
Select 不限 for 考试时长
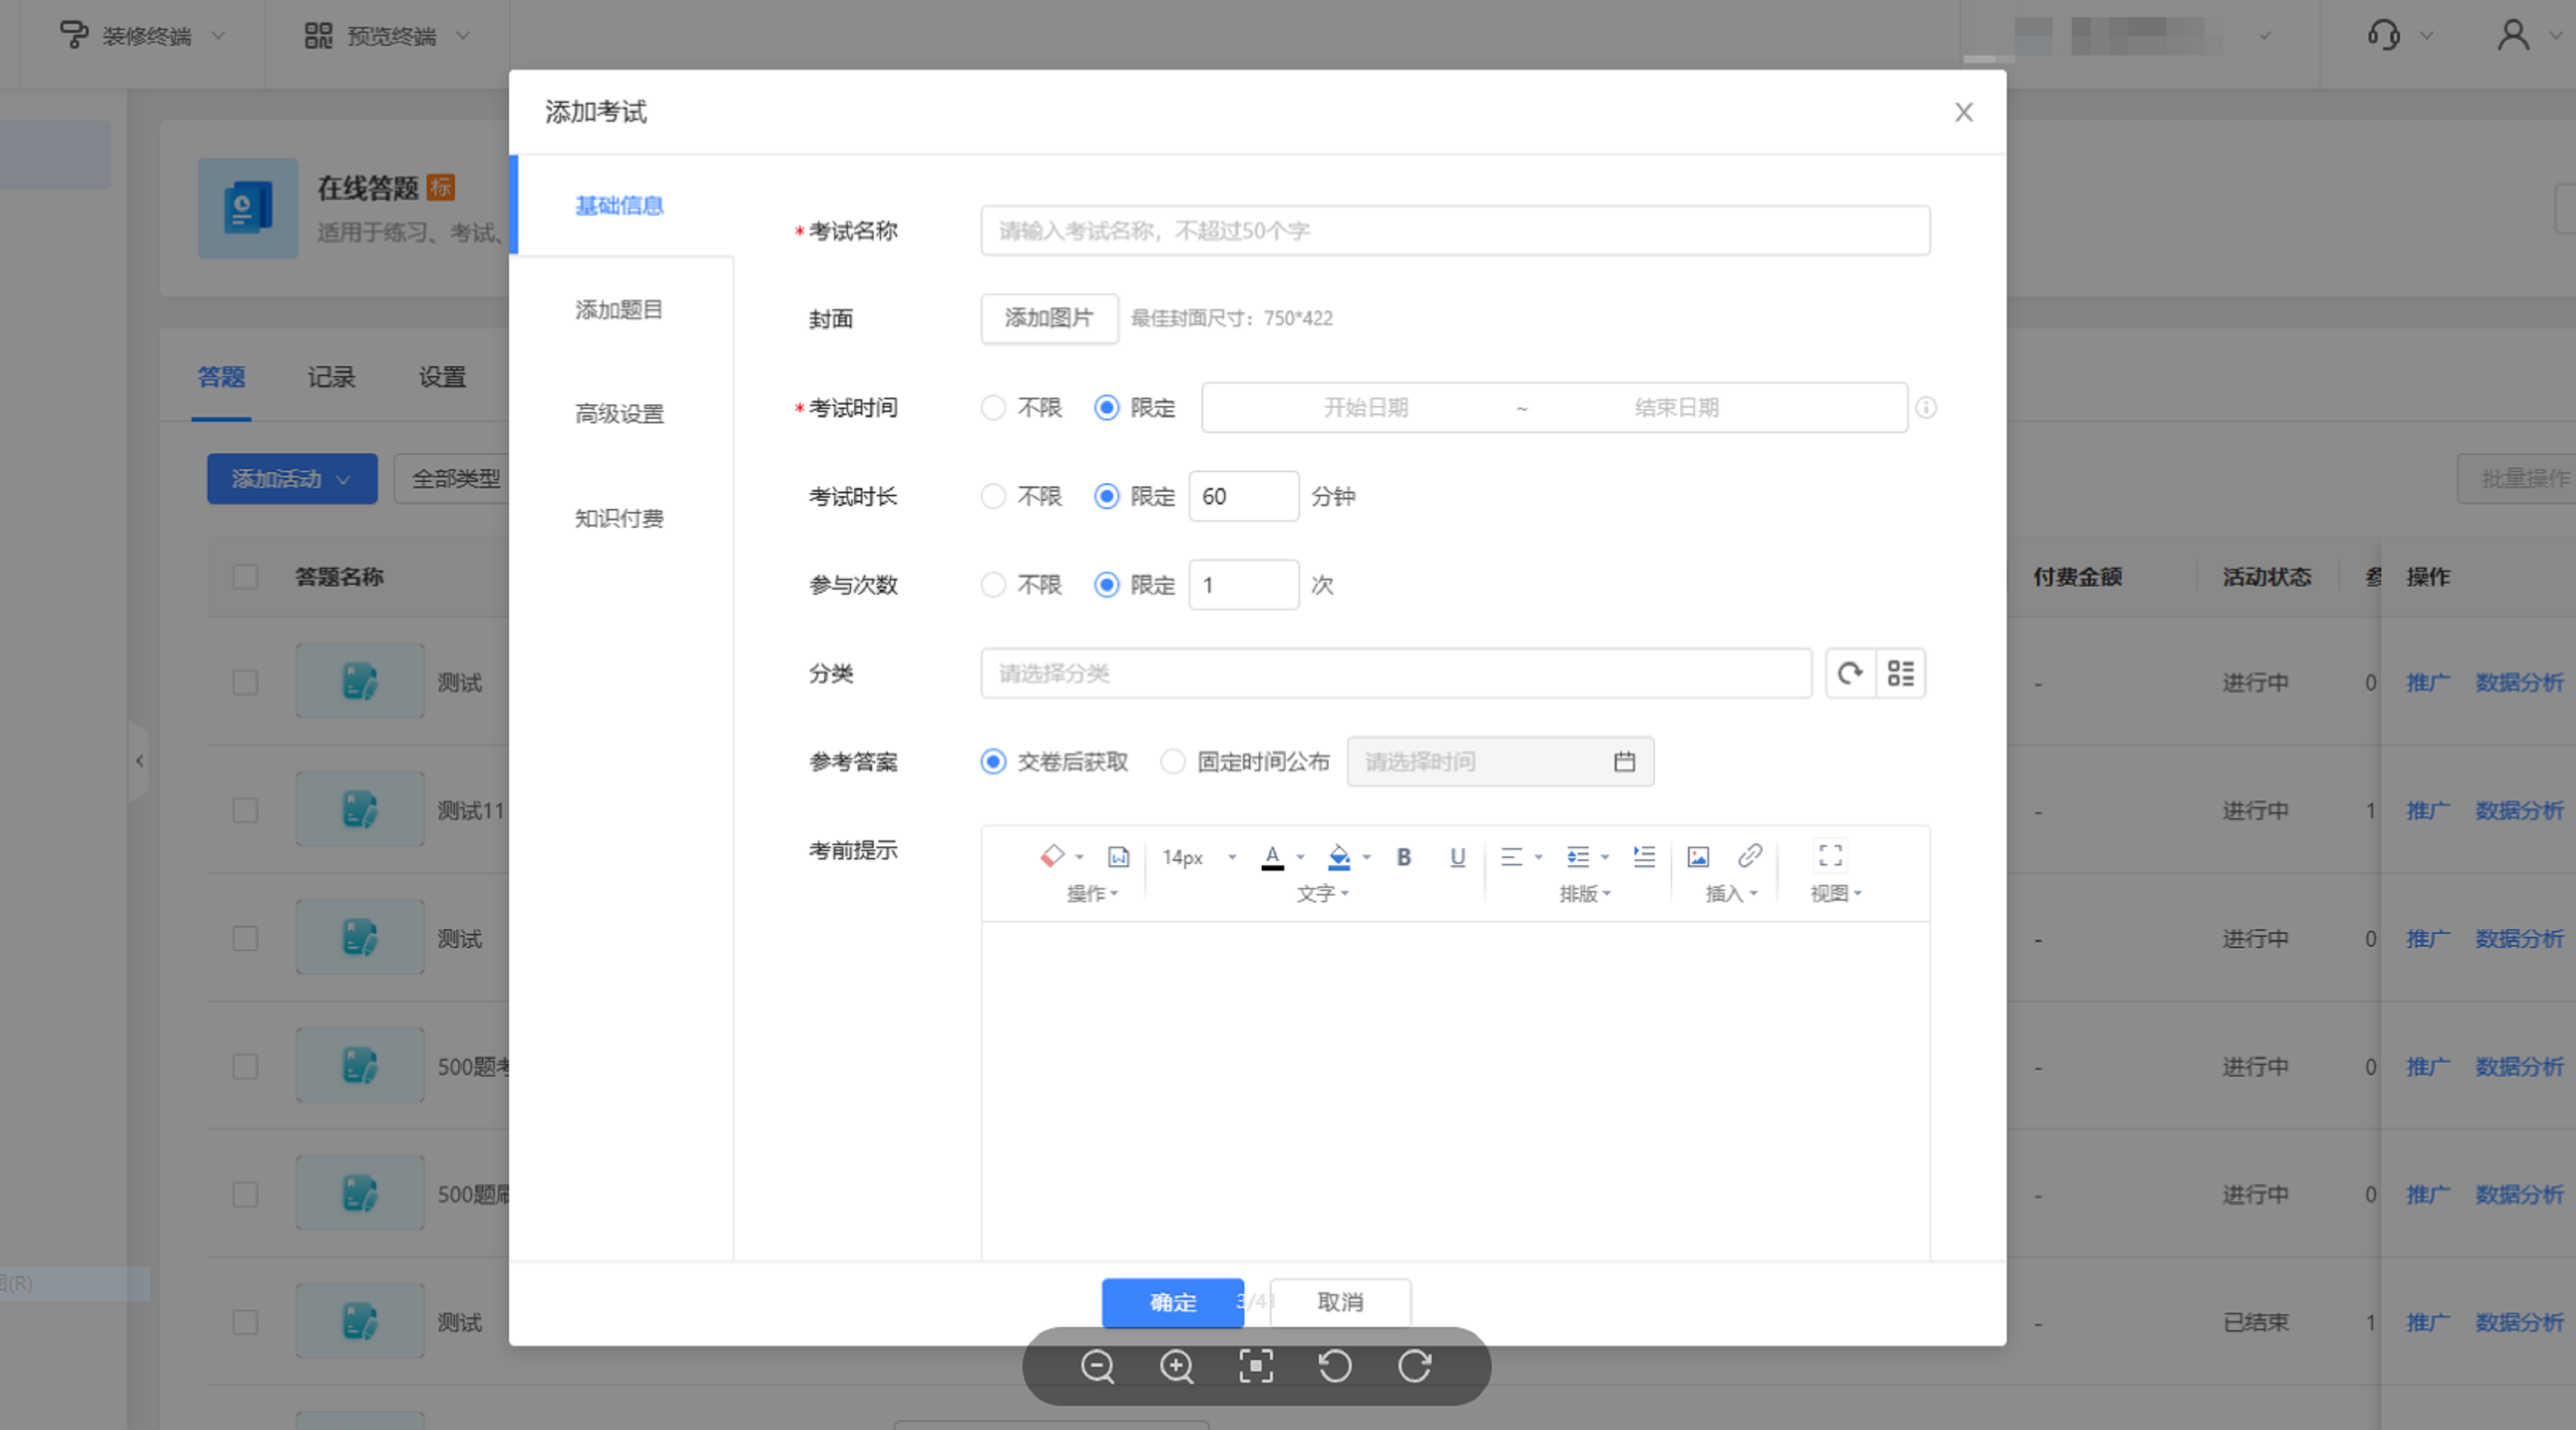click(993, 497)
